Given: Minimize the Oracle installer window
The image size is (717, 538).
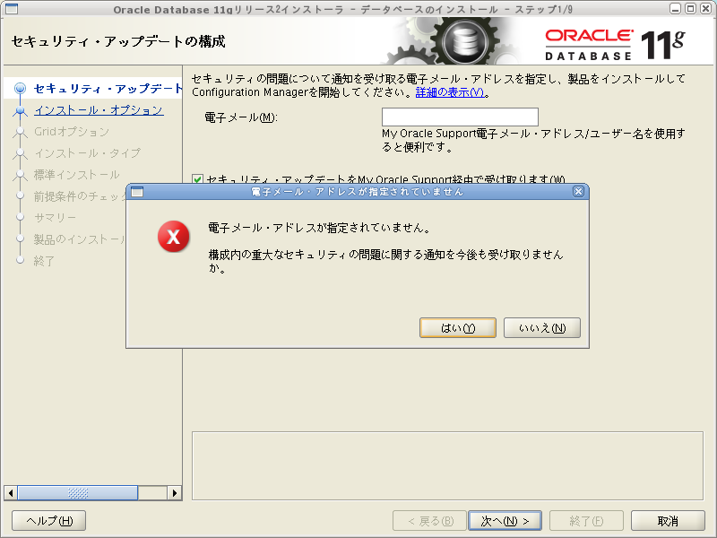Looking at the screenshot, I should point(675,9).
